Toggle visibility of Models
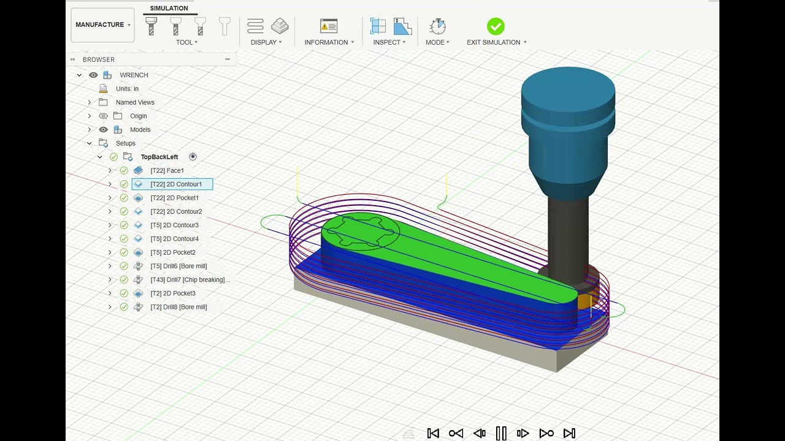785x441 pixels. (103, 130)
